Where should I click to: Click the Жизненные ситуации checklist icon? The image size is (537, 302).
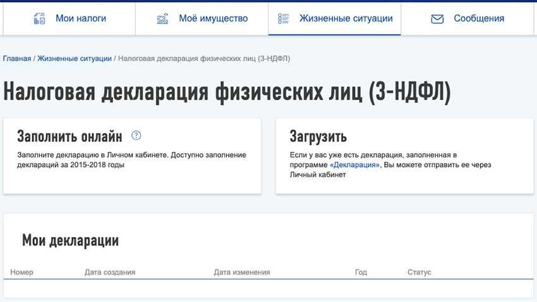[284, 19]
